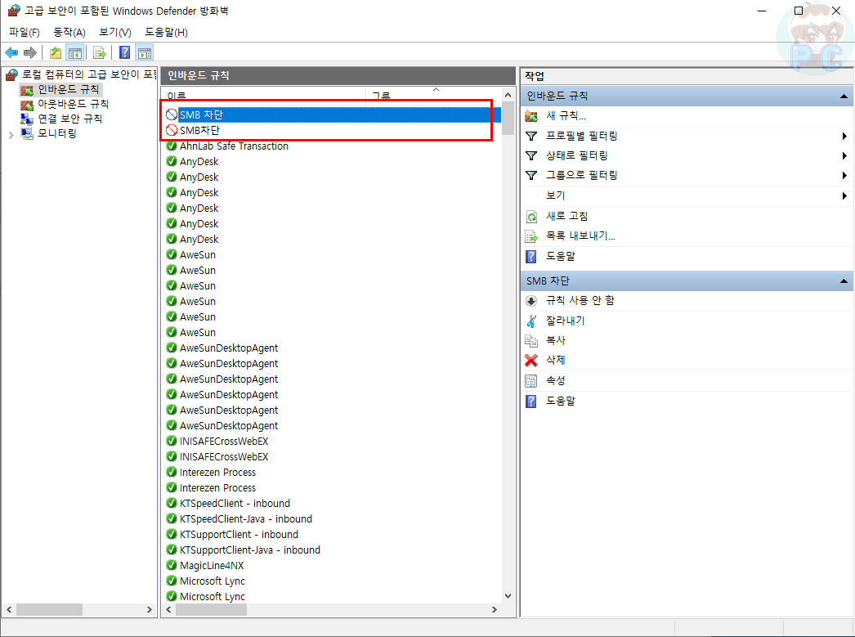Click the new rule icon beside 새 규칙
The width and height of the screenshot is (855, 637).
531,115
